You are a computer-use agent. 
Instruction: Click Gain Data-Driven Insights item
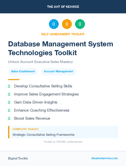pyautogui.click(x=36, y=102)
